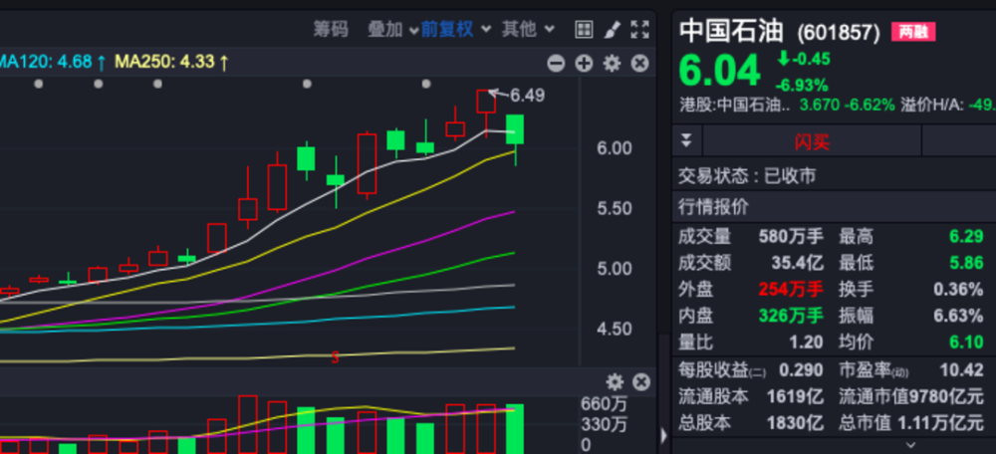Screen dimensions: 996x454
Task: Click the 最高 6.29 value
Action: click(x=966, y=237)
